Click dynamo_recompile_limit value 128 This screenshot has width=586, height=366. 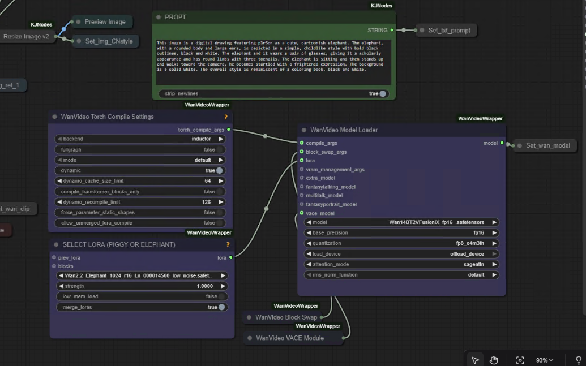point(206,202)
